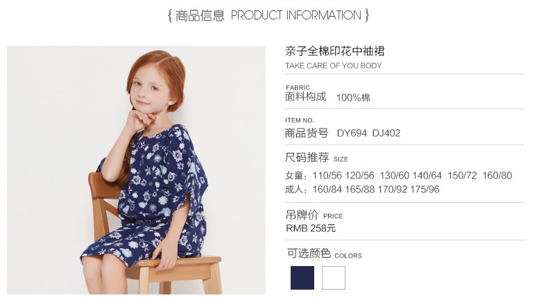Select girls size 110/56

pyautogui.click(x=327, y=176)
